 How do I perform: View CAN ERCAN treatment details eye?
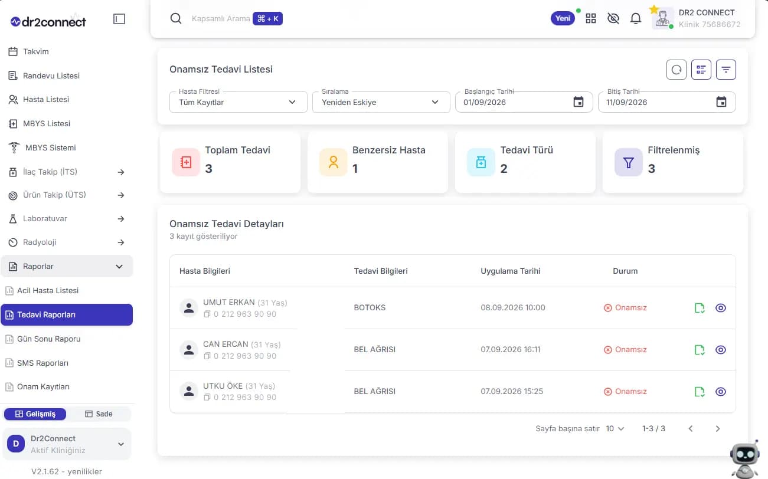point(720,350)
